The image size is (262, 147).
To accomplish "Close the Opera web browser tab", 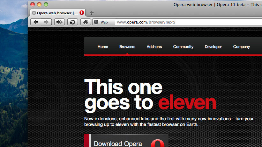I will click(x=34, y=13).
